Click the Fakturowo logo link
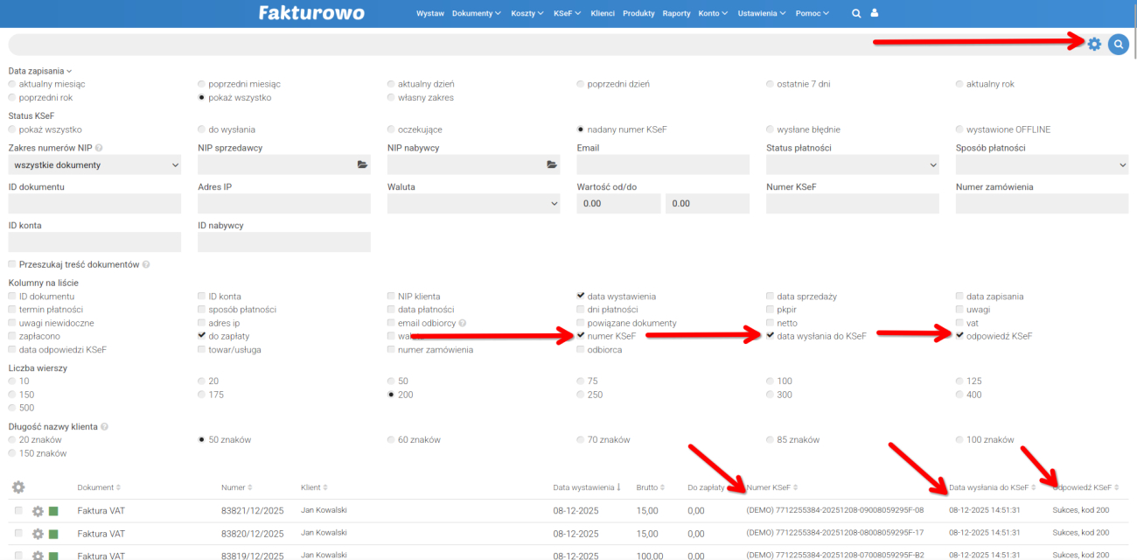 coord(311,13)
